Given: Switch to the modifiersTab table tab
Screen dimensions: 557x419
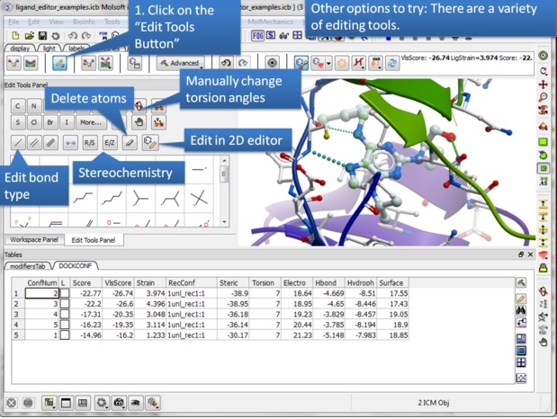Looking at the screenshot, I should [x=27, y=266].
